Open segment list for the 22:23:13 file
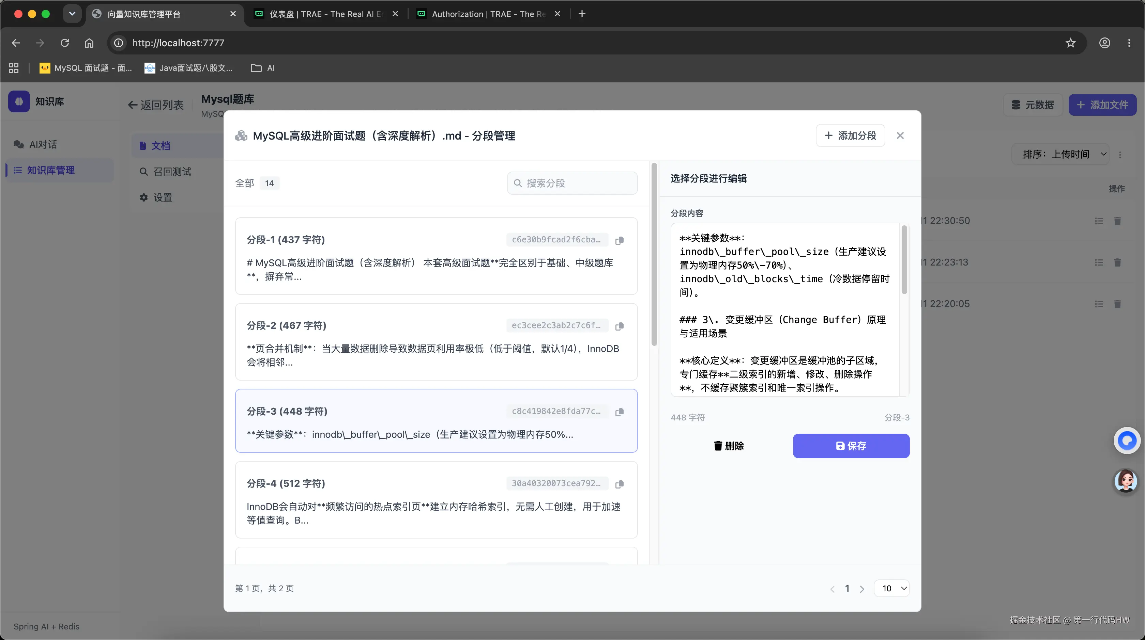This screenshot has width=1145, height=640. coord(1099,262)
